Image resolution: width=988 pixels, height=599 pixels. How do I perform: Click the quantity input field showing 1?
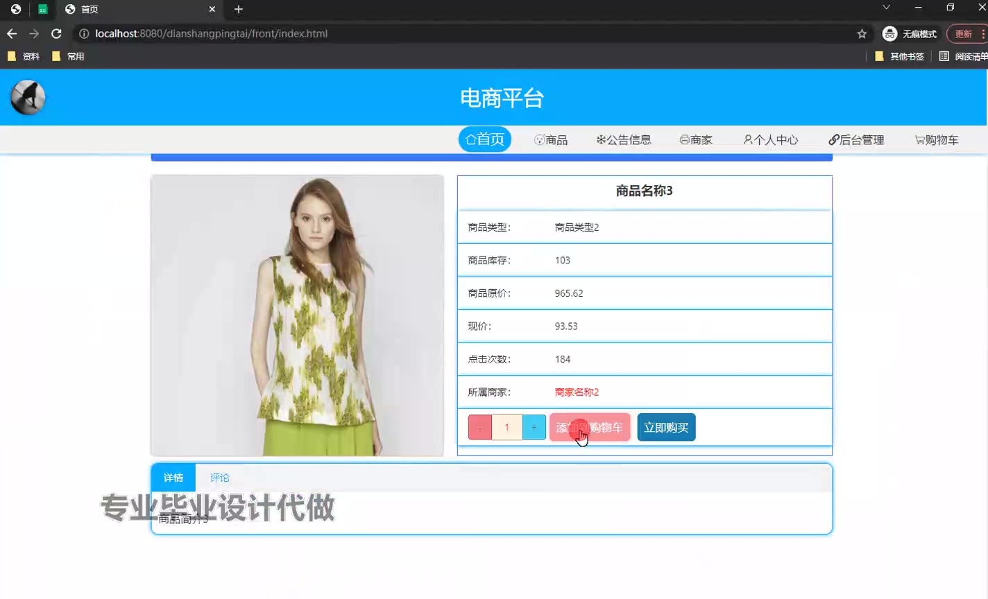507,427
